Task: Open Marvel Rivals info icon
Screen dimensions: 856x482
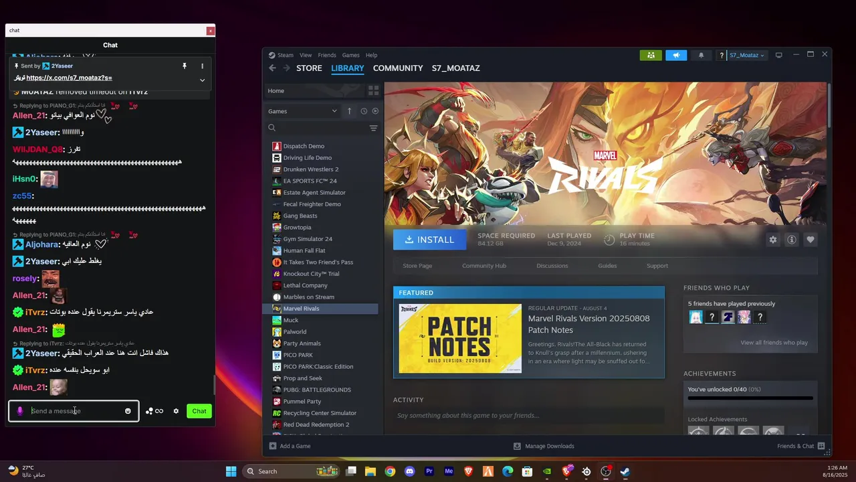Action: tap(792, 240)
